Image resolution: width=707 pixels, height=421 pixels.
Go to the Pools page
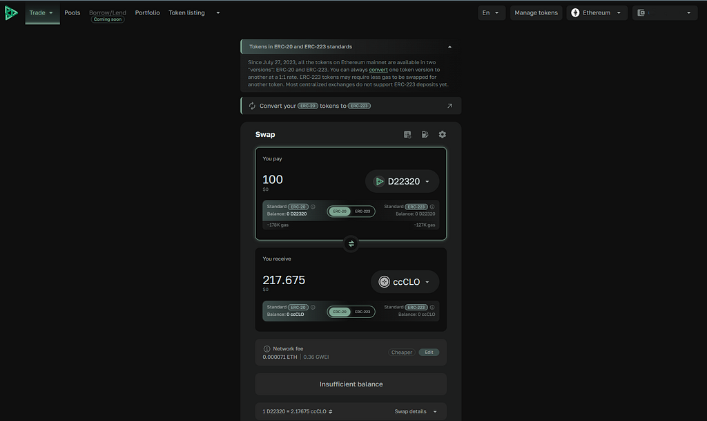[72, 12]
